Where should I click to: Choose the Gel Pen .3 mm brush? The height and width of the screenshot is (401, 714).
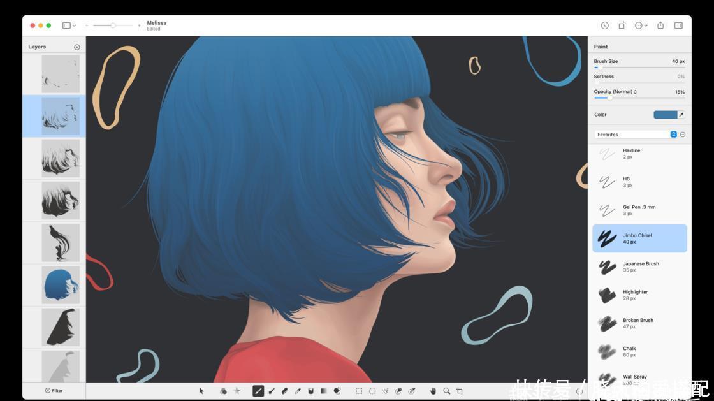tap(639, 210)
